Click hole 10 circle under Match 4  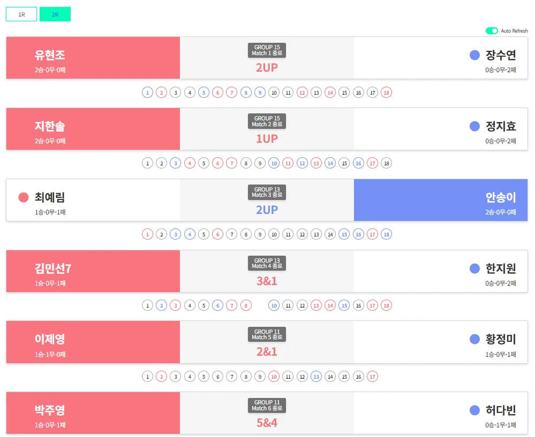(274, 305)
